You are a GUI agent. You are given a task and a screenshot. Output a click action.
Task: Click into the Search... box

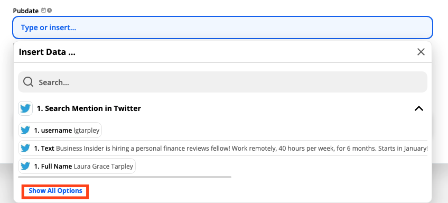coord(222,82)
